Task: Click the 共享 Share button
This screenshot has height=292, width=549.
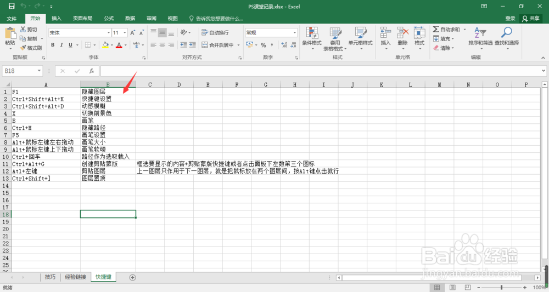Action: pos(531,18)
